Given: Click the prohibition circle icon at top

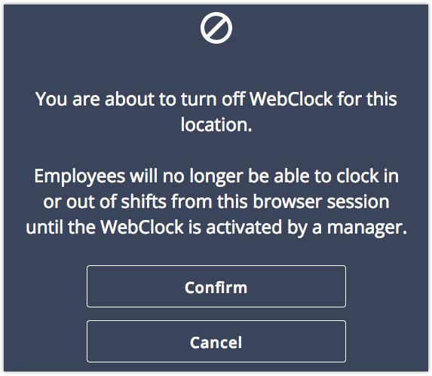Looking at the screenshot, I should pyautogui.click(x=216, y=28).
